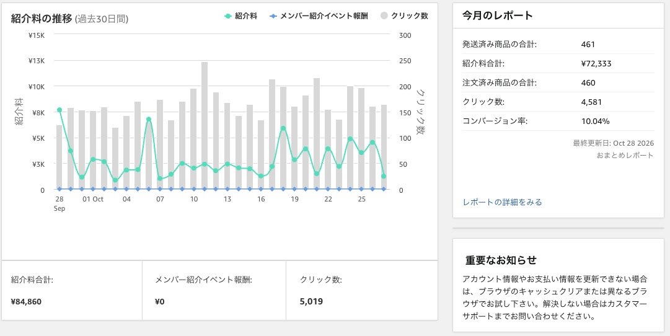The image size is (670, 336).
Task: Click the クリック数 label in 今月のレポート
Action: coord(483,102)
